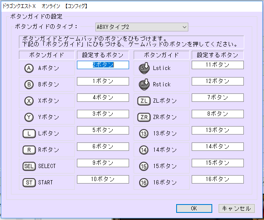Click the ZR trigger icon

point(144,117)
